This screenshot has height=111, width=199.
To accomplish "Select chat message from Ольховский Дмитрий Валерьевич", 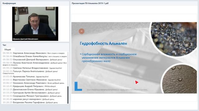I will (x=32, y=60).
